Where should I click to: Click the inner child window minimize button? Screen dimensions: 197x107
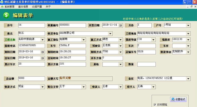[x=188, y=7]
